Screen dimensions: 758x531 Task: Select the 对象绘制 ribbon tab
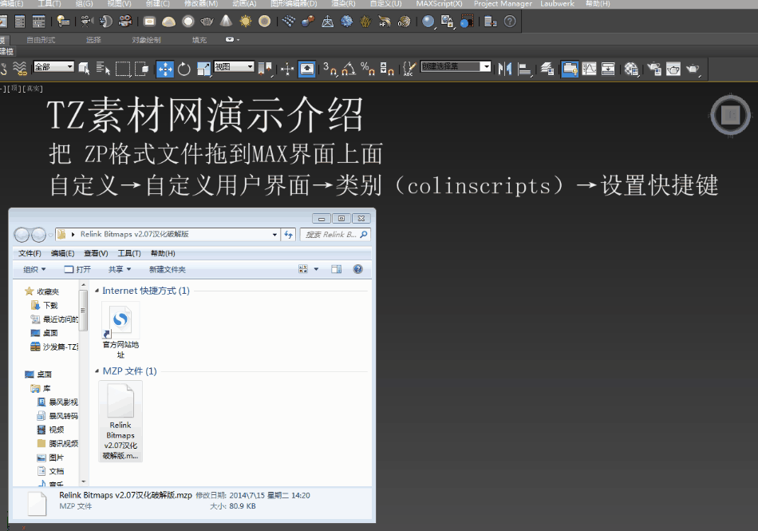pos(146,40)
